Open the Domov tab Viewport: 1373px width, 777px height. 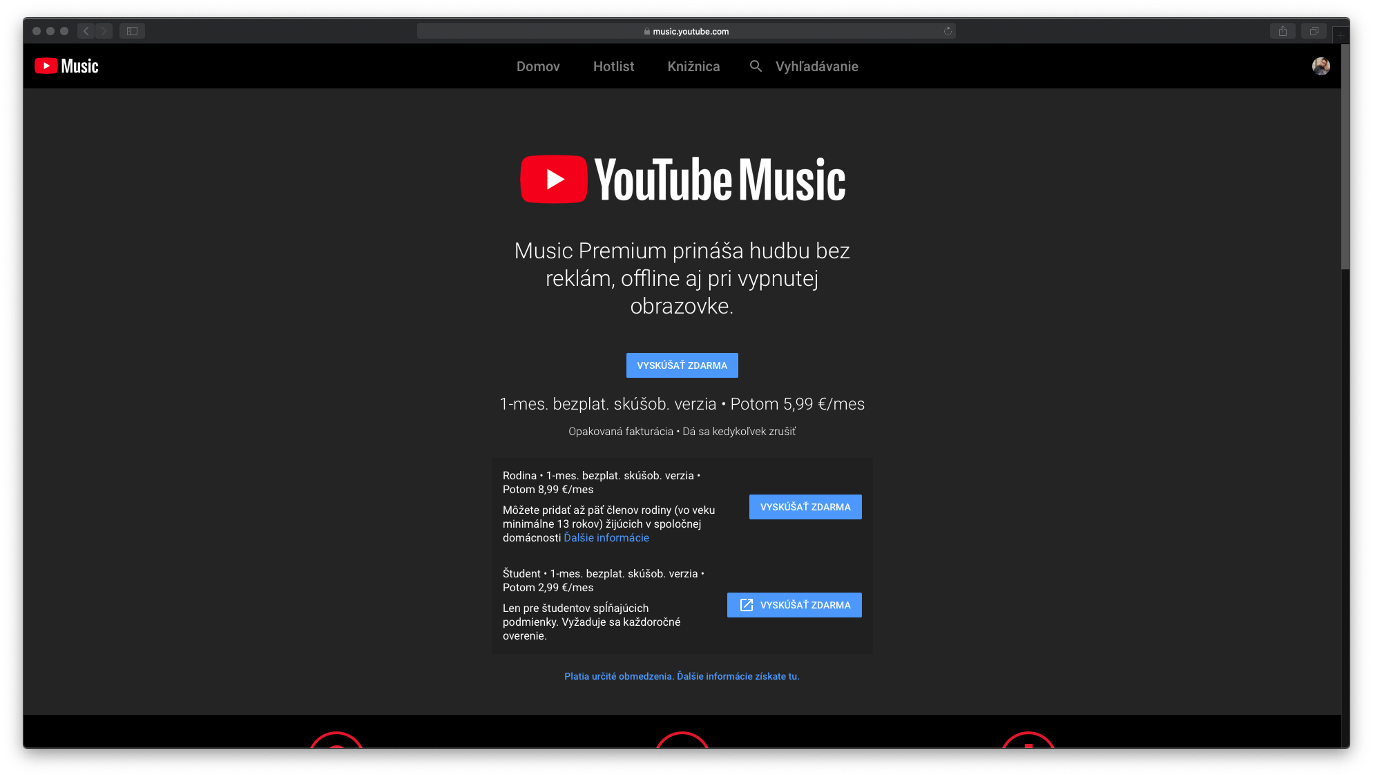coord(538,66)
